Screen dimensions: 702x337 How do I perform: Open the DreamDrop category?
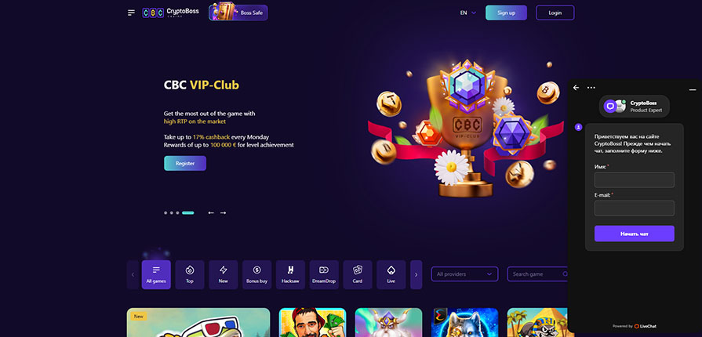click(x=324, y=274)
